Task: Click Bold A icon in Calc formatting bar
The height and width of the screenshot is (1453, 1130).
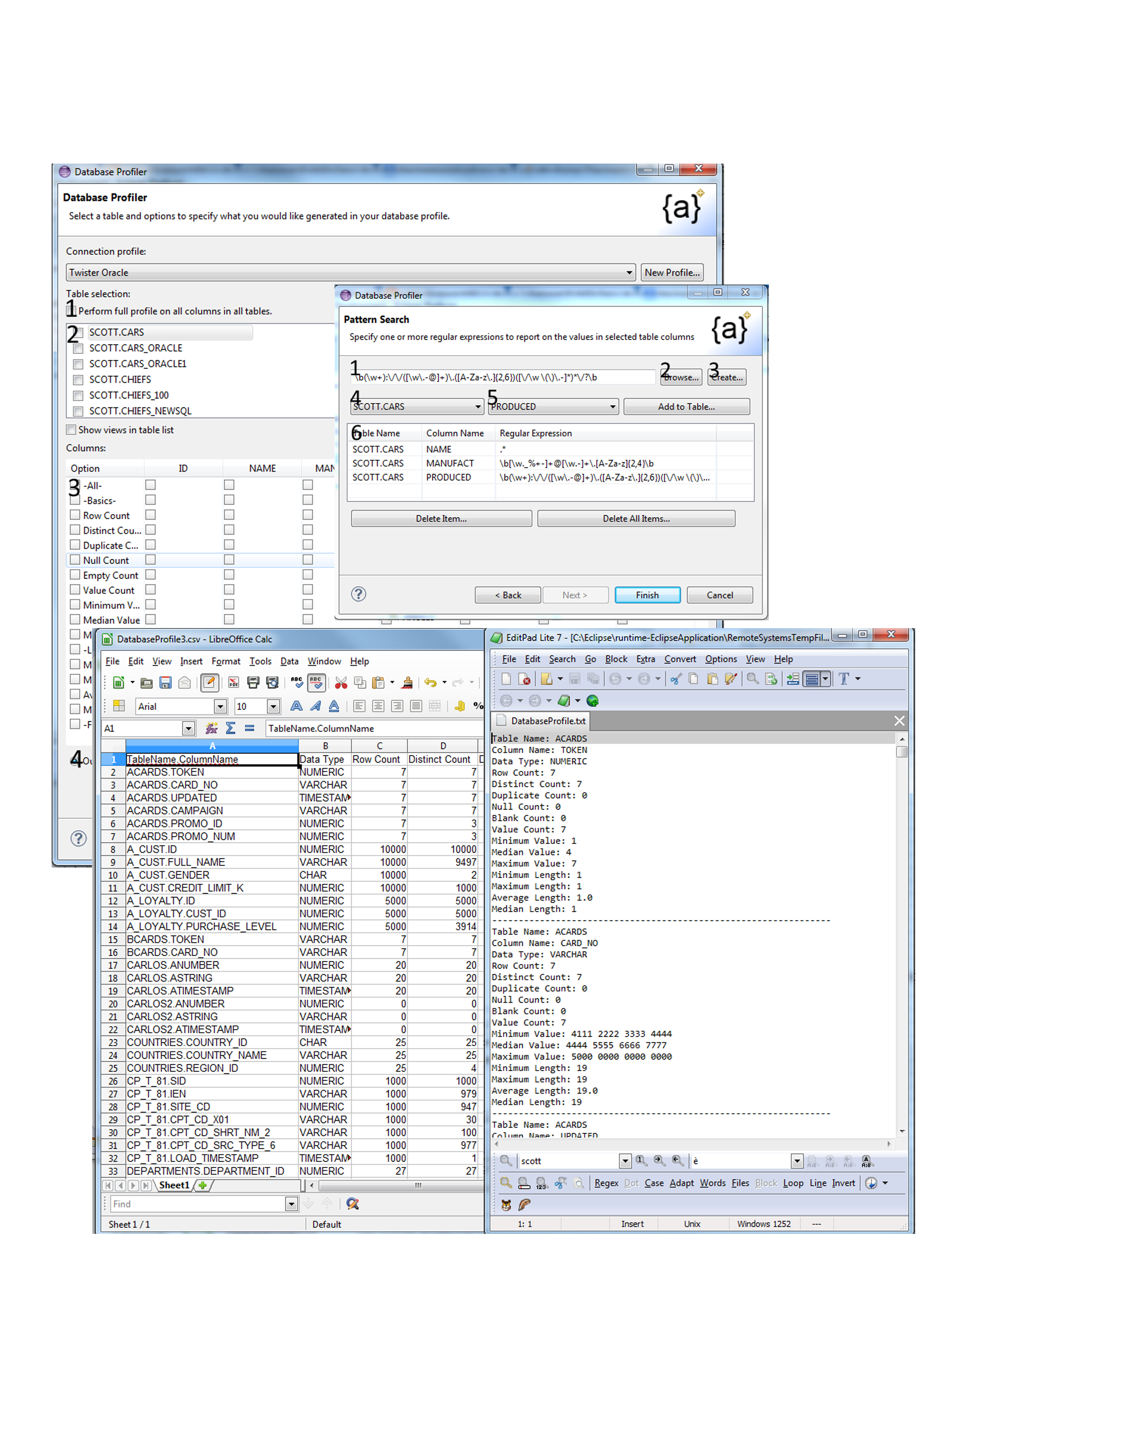Action: [x=297, y=706]
